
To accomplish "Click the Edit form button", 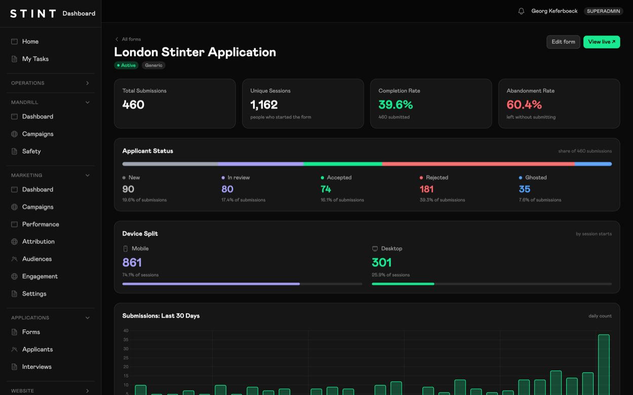I will click(x=563, y=42).
